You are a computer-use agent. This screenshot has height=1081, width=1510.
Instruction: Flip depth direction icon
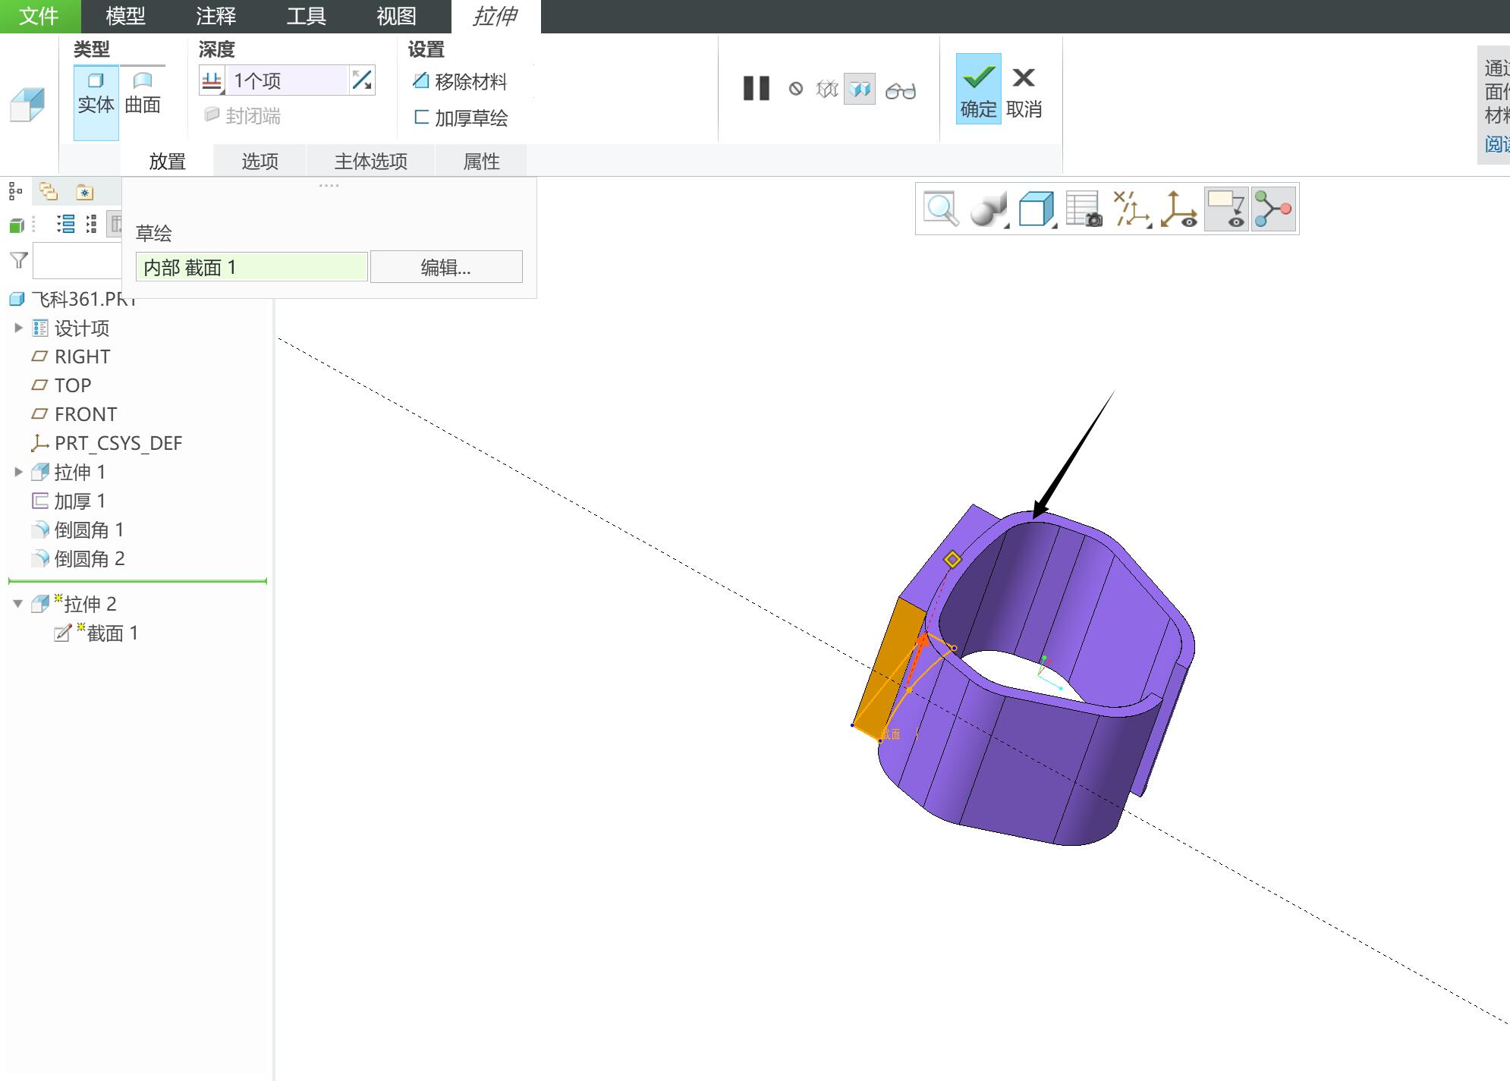[362, 80]
